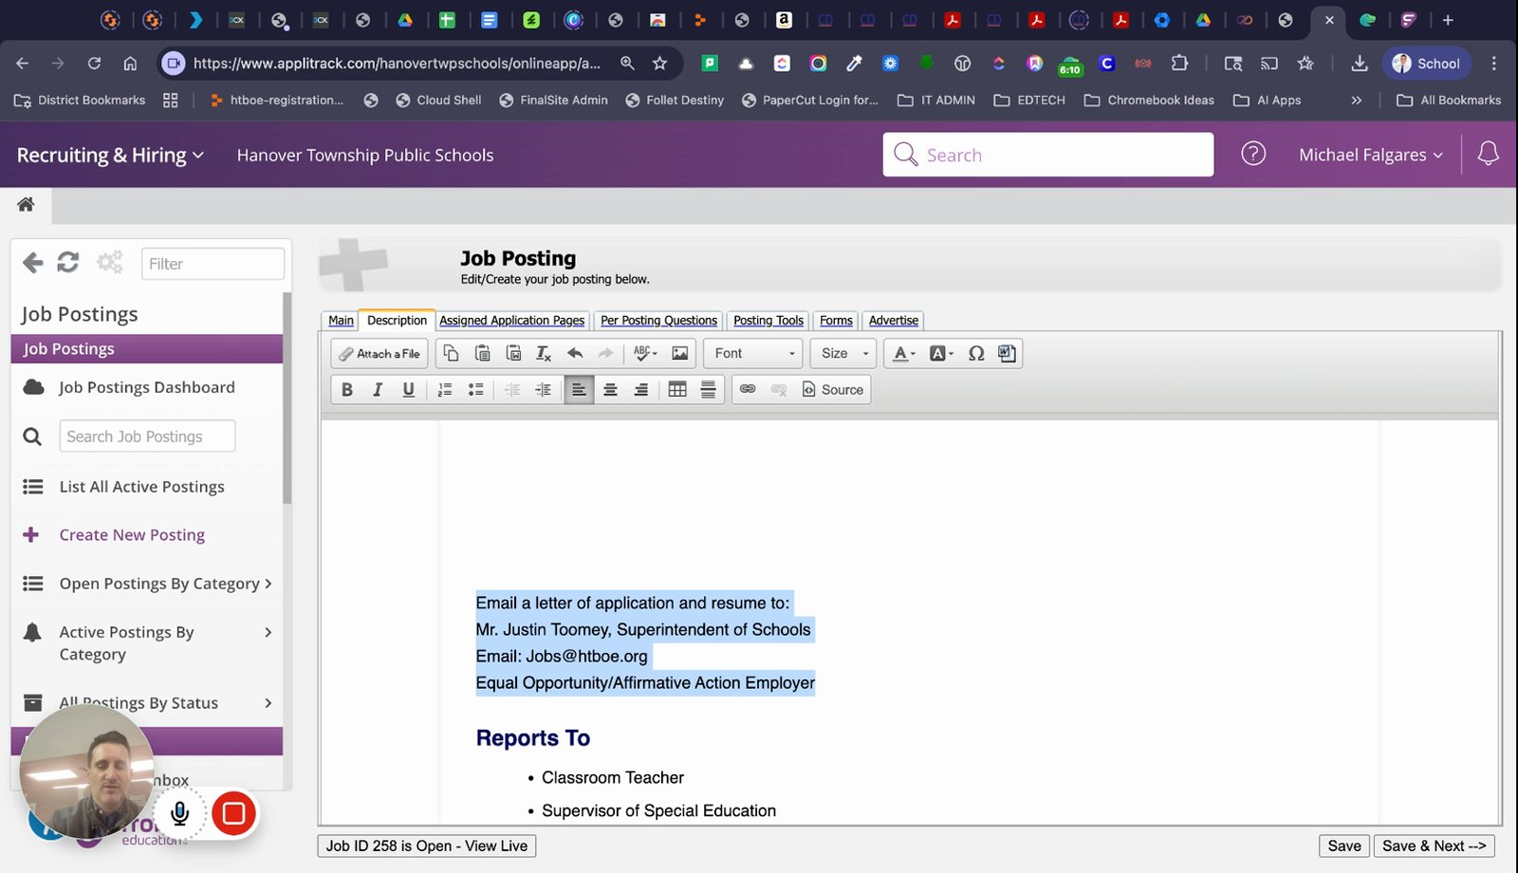Right align the selected text
Screen dimensions: 1518x873
pos(641,389)
